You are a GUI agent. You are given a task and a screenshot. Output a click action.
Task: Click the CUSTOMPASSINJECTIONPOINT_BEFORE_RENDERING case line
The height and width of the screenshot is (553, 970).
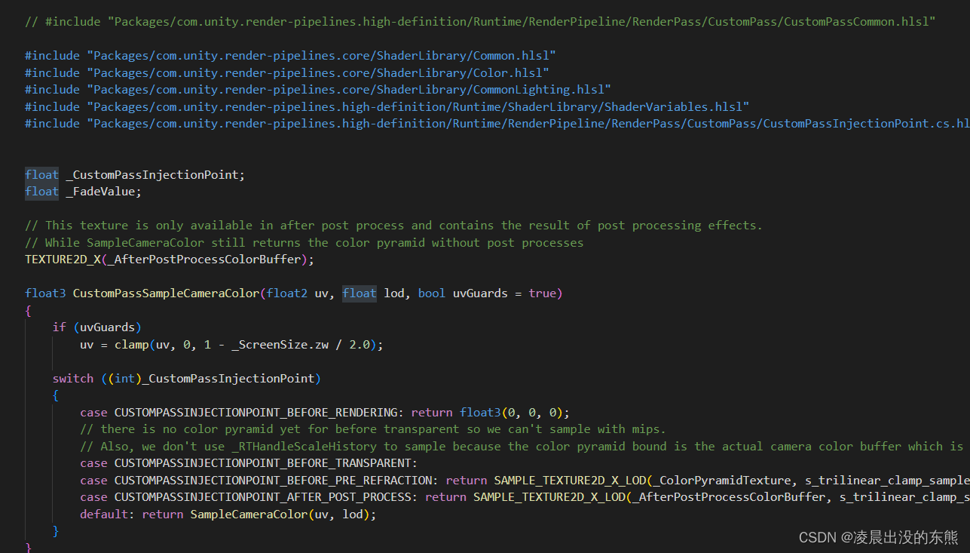(325, 413)
